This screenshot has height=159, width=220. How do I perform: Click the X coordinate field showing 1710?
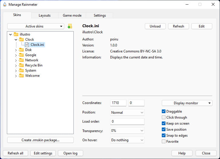pyautogui.click(x=118, y=103)
